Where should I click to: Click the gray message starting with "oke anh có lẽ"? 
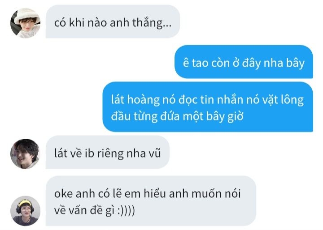pyautogui.click(x=151, y=201)
